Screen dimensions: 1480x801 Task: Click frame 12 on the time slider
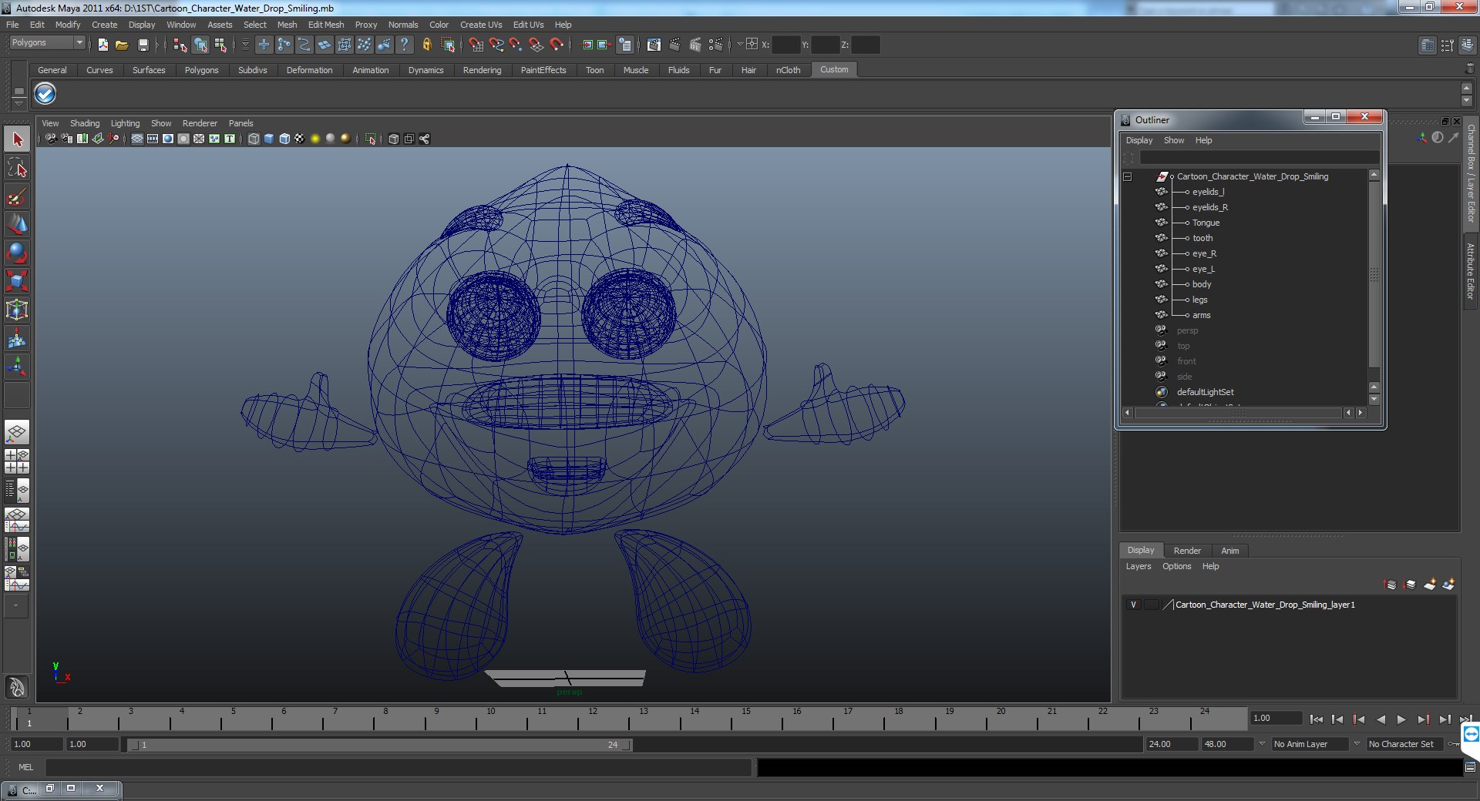click(x=593, y=722)
